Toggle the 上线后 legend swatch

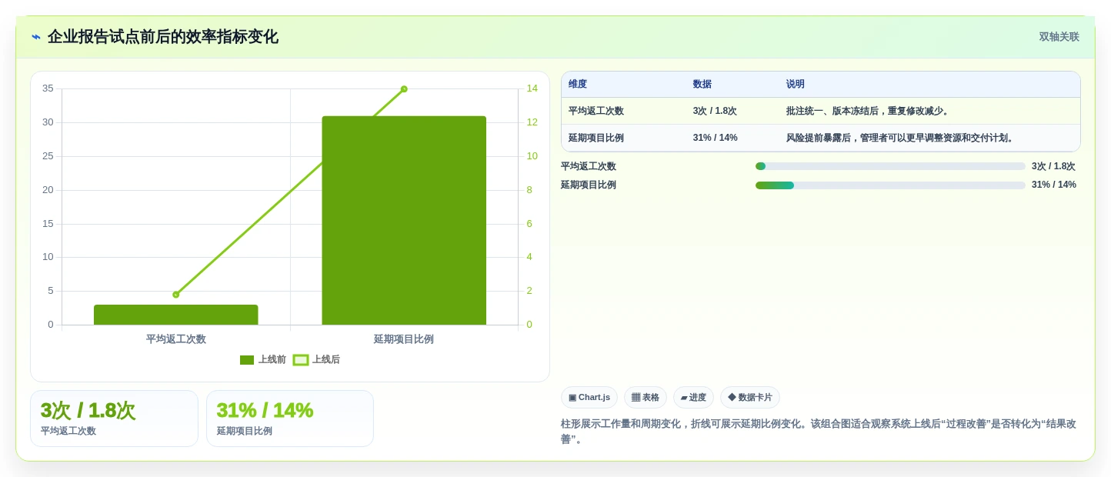click(x=301, y=360)
